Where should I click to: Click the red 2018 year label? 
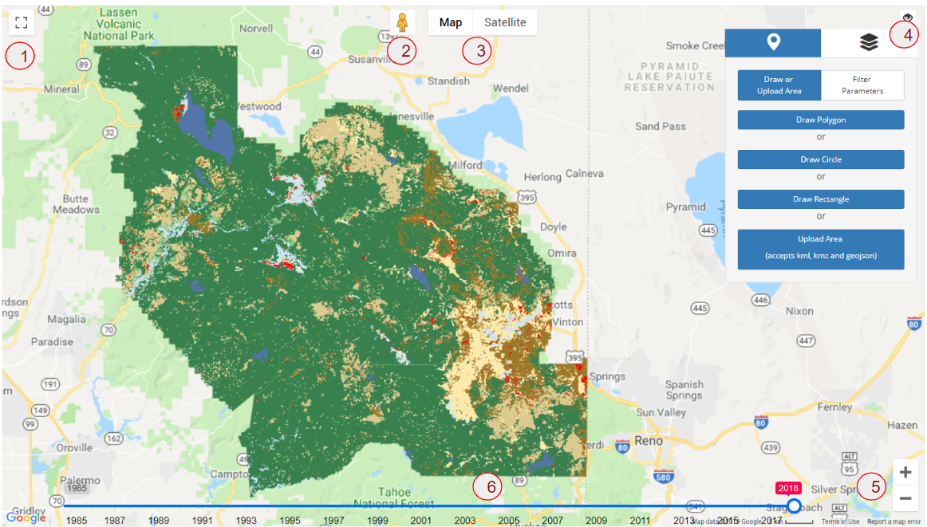(x=789, y=488)
